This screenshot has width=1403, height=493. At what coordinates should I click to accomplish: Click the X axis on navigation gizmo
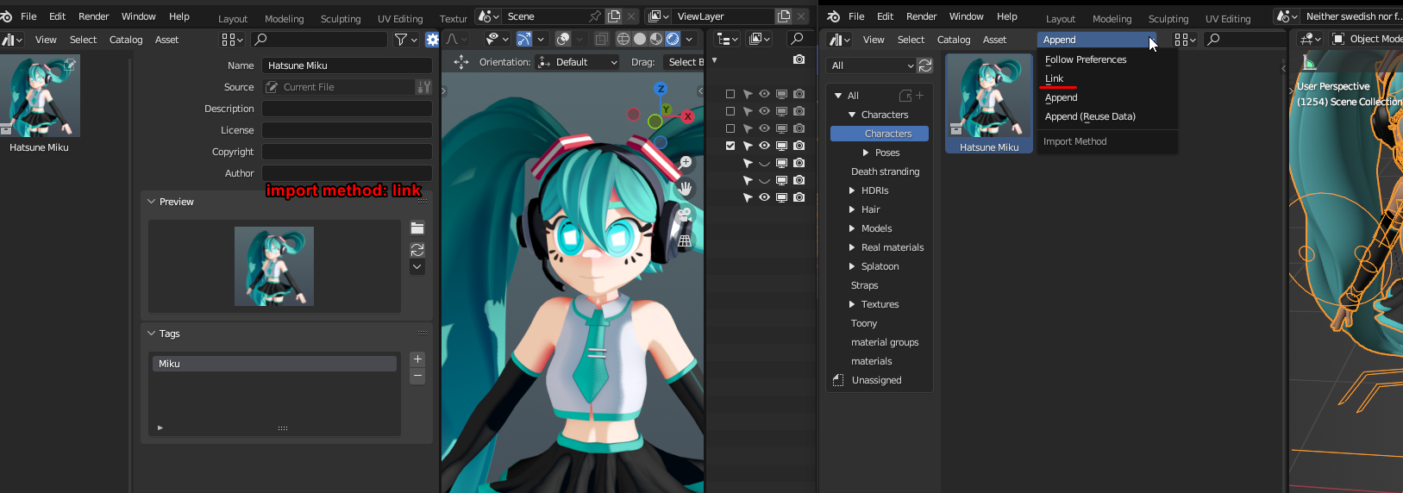pyautogui.click(x=688, y=116)
